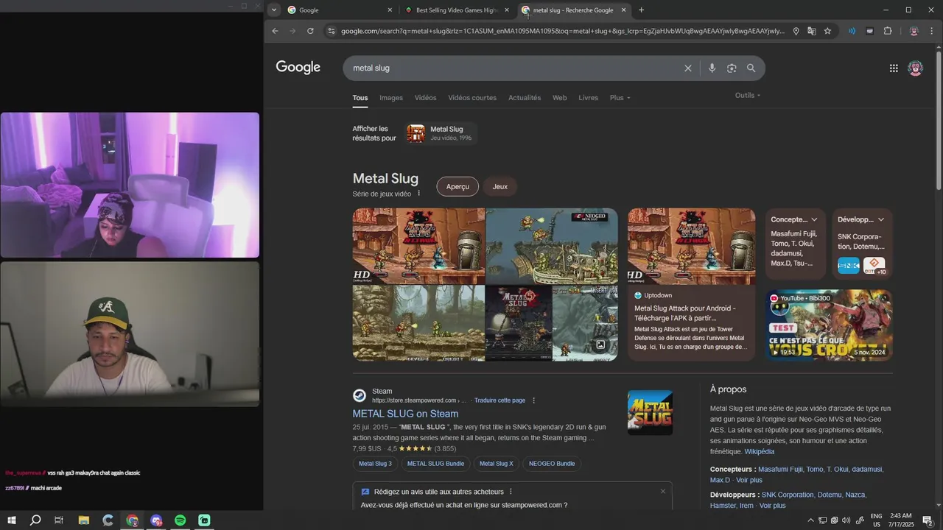
Task: Open a new browser tab
Action: [641, 10]
